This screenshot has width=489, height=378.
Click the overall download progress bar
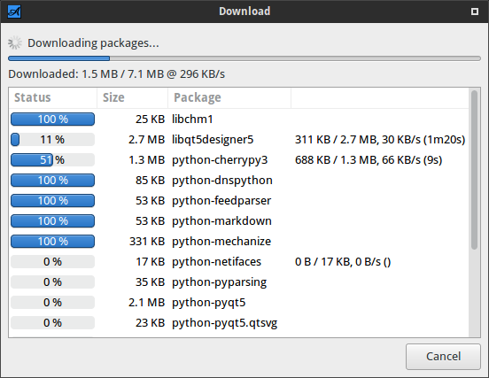(244, 58)
